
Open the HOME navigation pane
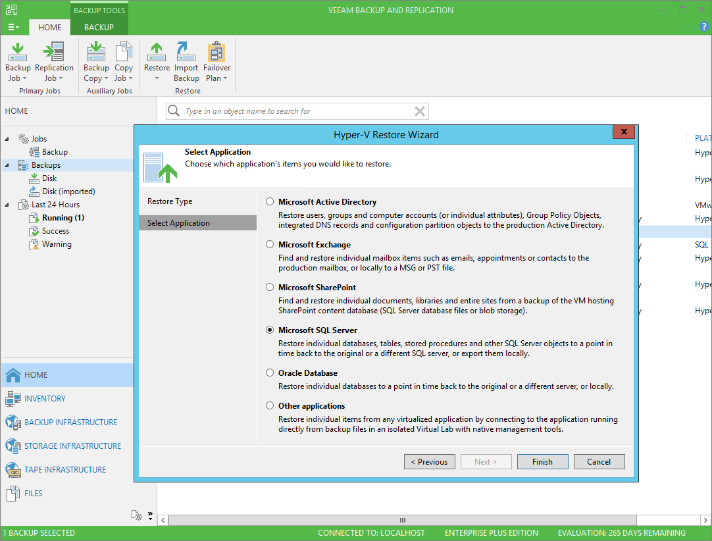point(67,374)
